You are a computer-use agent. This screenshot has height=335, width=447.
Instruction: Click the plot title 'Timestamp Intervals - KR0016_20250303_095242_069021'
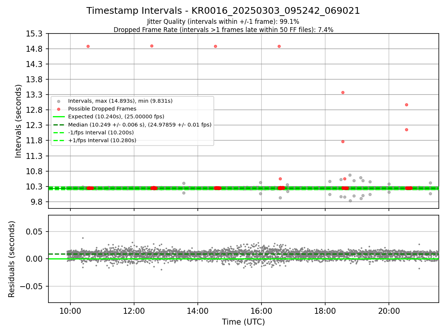click(x=223, y=11)
